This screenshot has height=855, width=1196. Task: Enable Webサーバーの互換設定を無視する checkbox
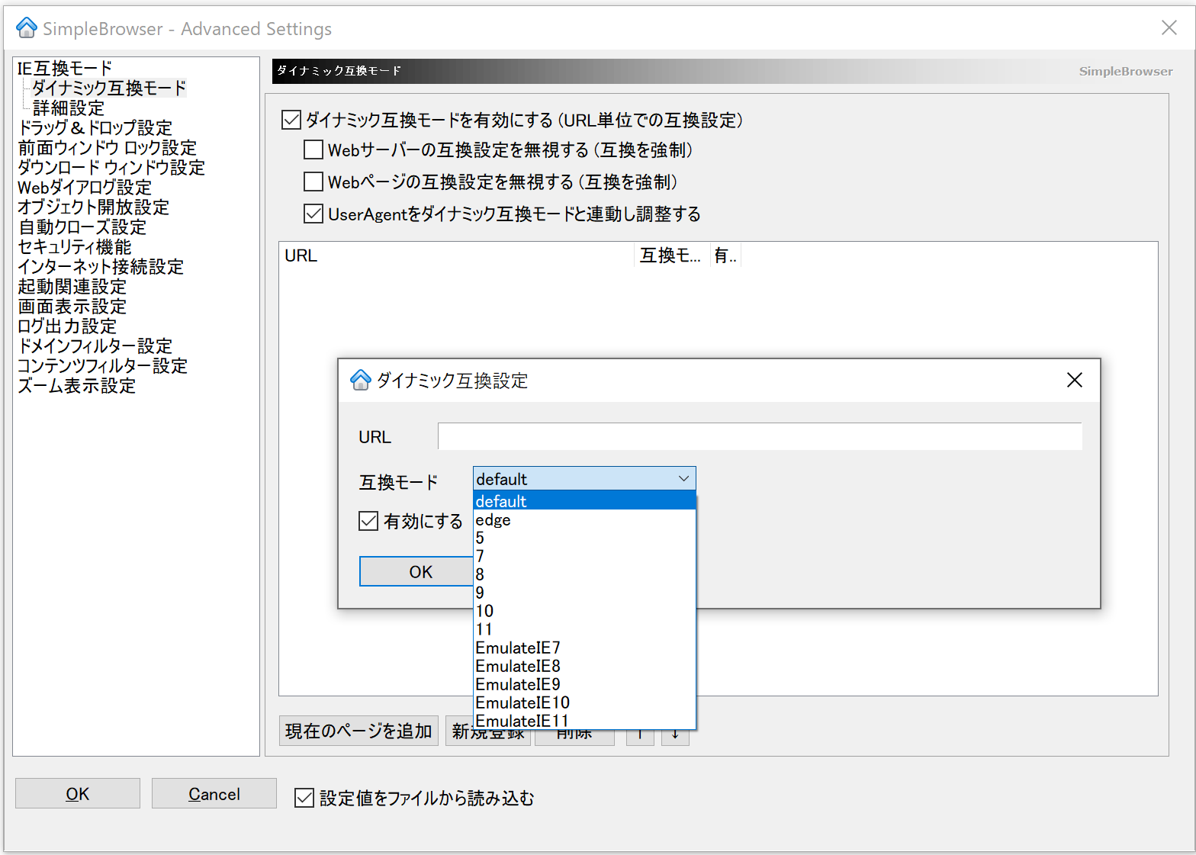tap(313, 149)
